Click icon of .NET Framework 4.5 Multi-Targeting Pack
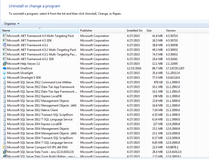 point(5,36)
